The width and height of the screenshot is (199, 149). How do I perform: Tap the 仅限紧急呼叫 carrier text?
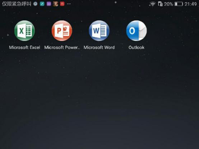[x=17, y=4]
